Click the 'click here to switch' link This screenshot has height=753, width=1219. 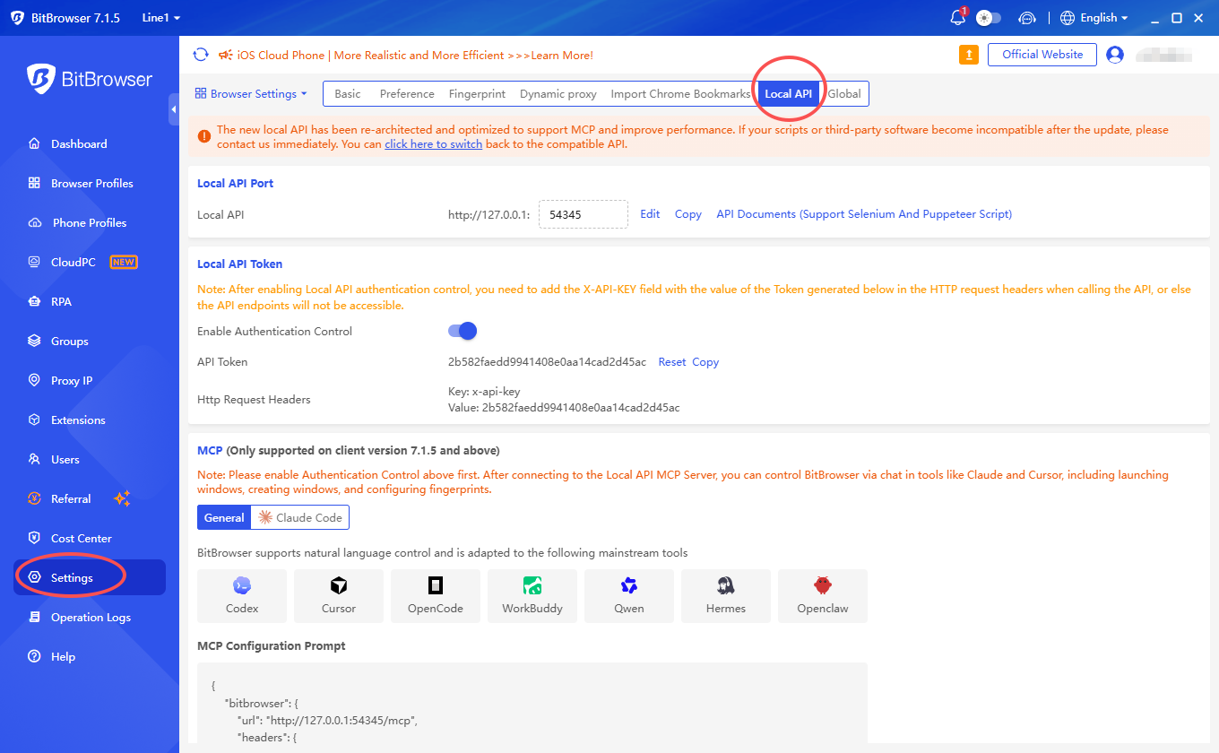click(434, 143)
